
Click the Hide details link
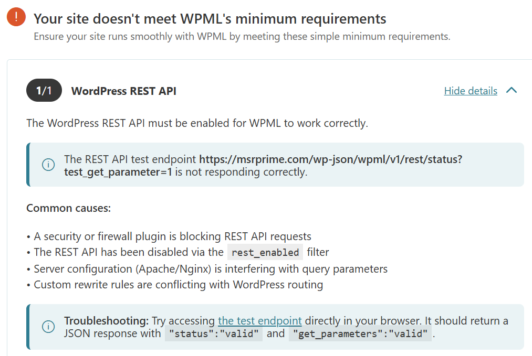click(470, 91)
